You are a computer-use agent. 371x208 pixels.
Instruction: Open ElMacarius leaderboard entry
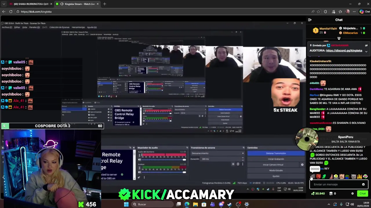coord(350,33)
